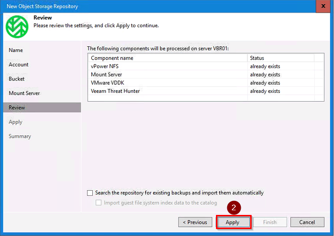Select the Review step in sidebar
The width and height of the screenshot is (334, 236).
click(42, 108)
